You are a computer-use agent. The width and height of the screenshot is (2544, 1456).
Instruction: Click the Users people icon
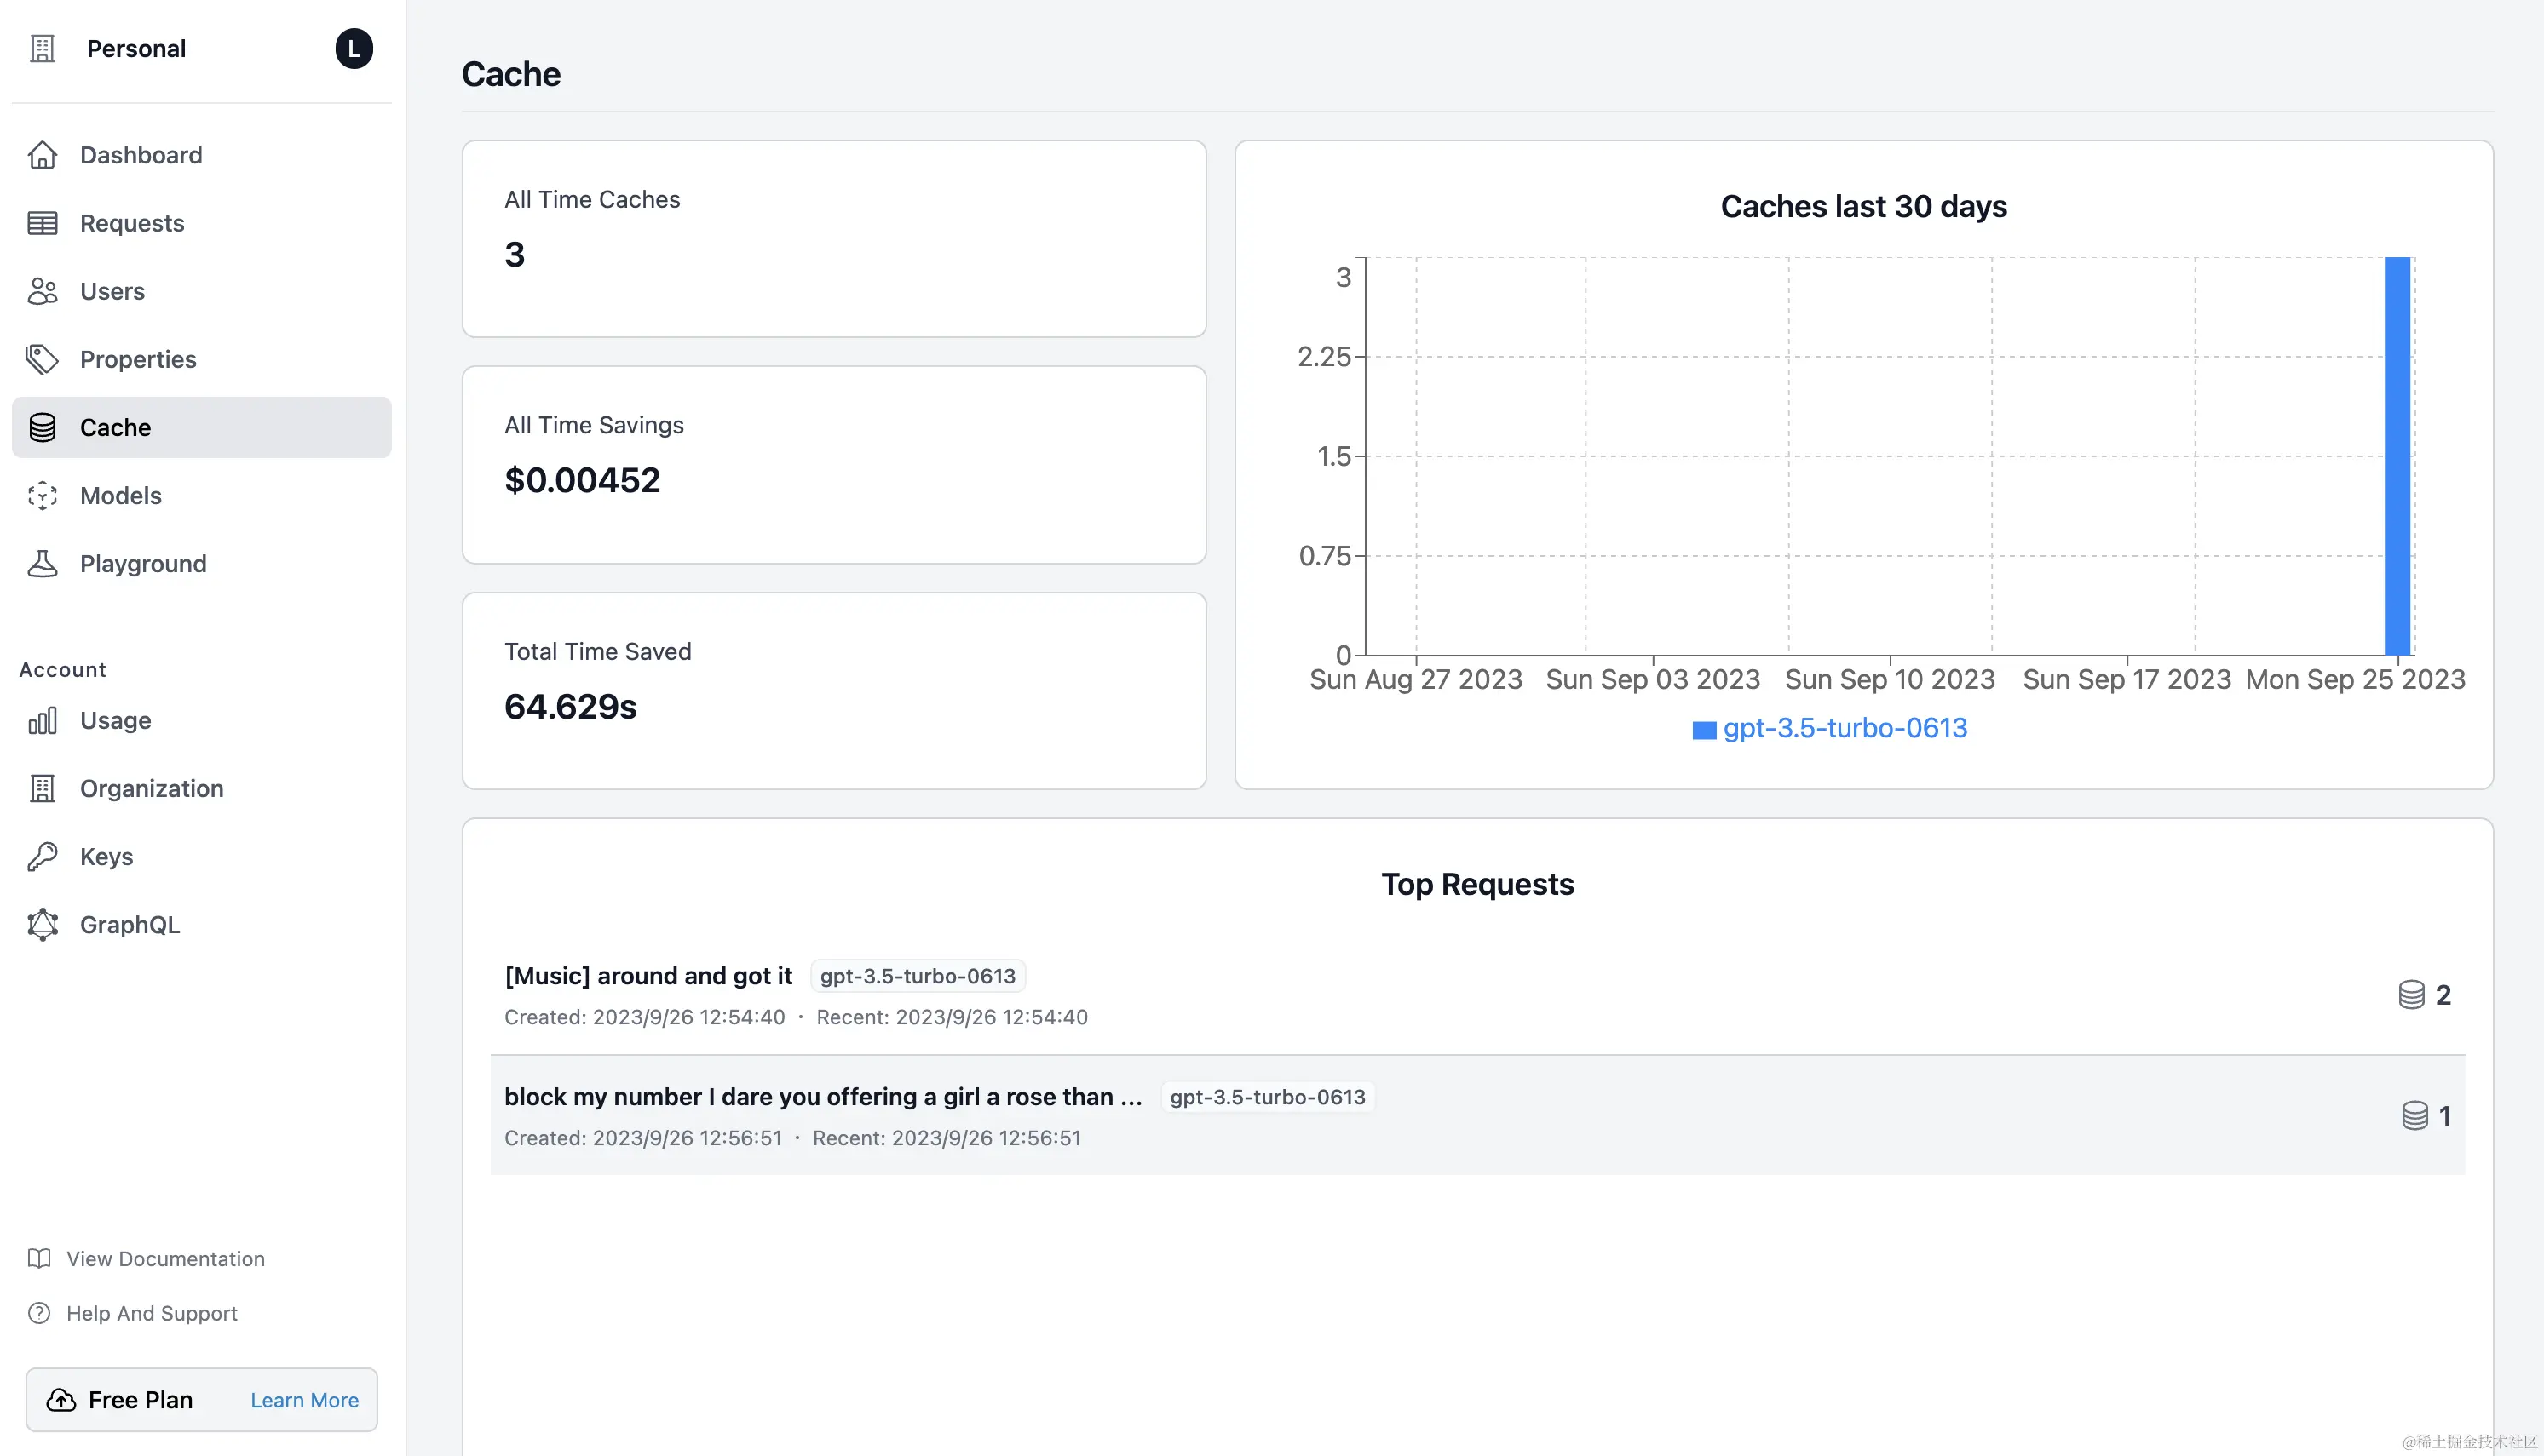point(42,291)
